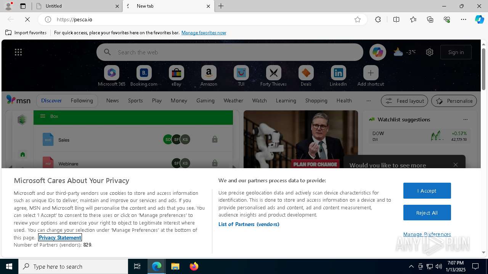Expand more MSN categories ellipsis
Image resolution: width=488 pixels, height=274 pixels.
(368, 100)
